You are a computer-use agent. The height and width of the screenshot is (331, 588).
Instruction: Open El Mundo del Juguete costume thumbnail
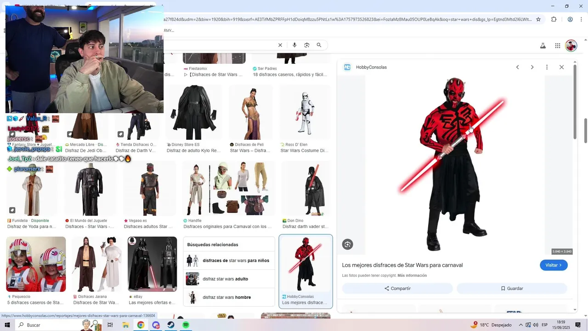90,188
